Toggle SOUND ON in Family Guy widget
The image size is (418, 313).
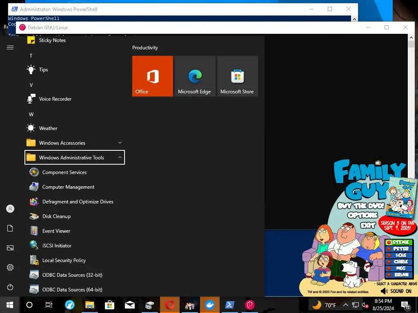[x=396, y=291]
